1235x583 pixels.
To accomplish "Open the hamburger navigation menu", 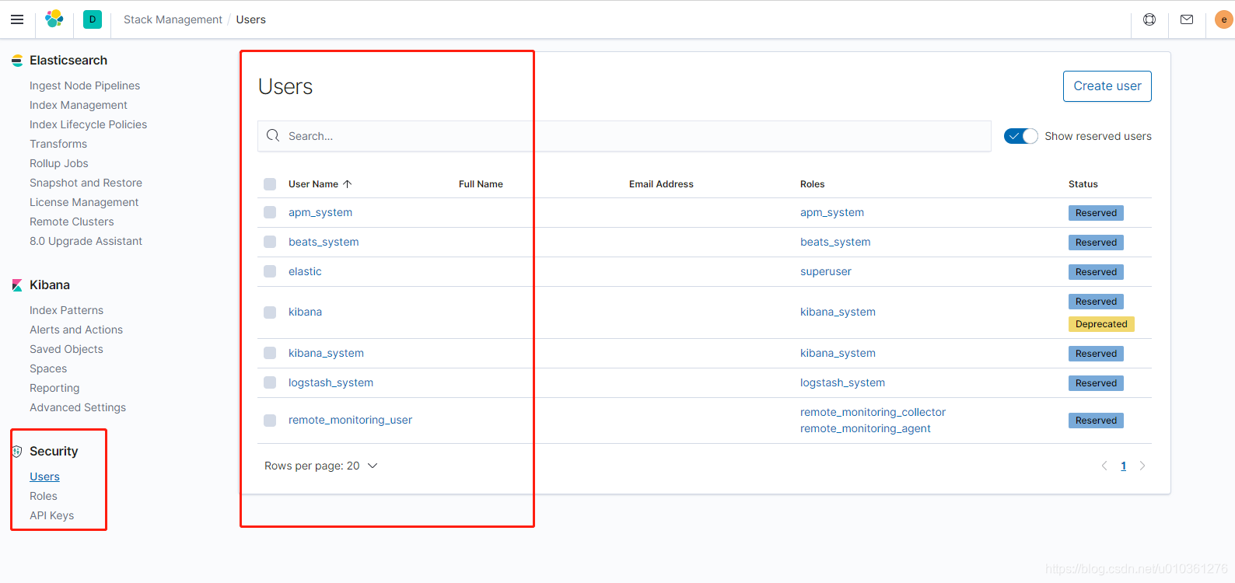I will pyautogui.click(x=17, y=19).
